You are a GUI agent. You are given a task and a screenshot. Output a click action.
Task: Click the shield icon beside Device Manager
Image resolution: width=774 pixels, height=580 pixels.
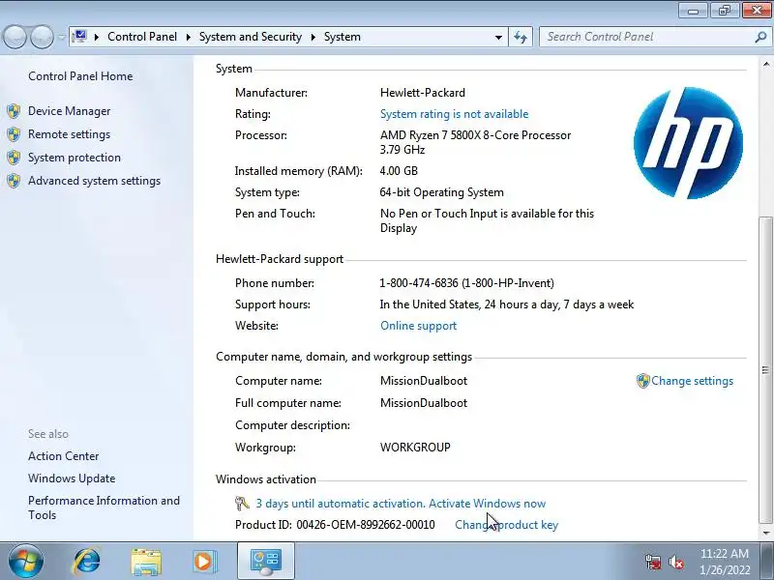coord(14,111)
